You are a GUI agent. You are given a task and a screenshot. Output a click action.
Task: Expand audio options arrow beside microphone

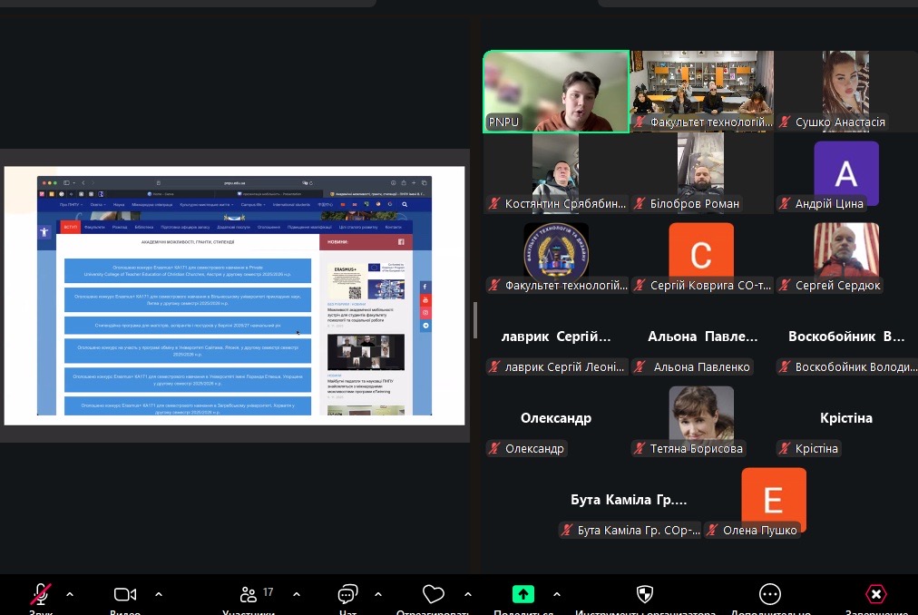[x=70, y=595]
